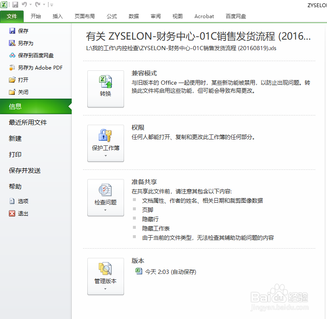The height and width of the screenshot is (319, 327).
Task: Click the Redo arrow in quick access toolbar
Action: 38,4
